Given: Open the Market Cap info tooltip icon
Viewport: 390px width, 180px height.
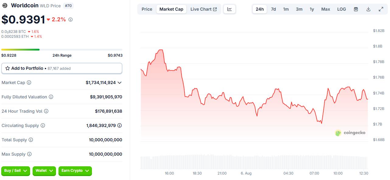Looking at the screenshot, I should pos(29,83).
